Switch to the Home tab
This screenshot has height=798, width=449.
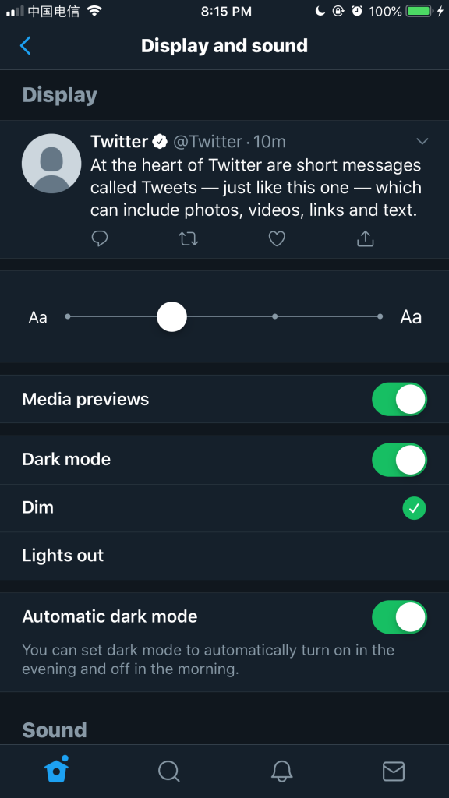(x=56, y=769)
